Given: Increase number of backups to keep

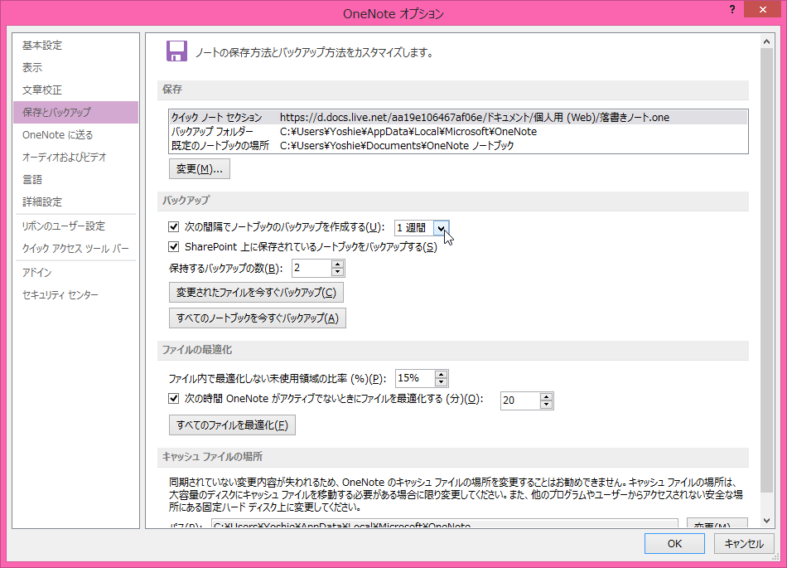Looking at the screenshot, I should [x=338, y=265].
